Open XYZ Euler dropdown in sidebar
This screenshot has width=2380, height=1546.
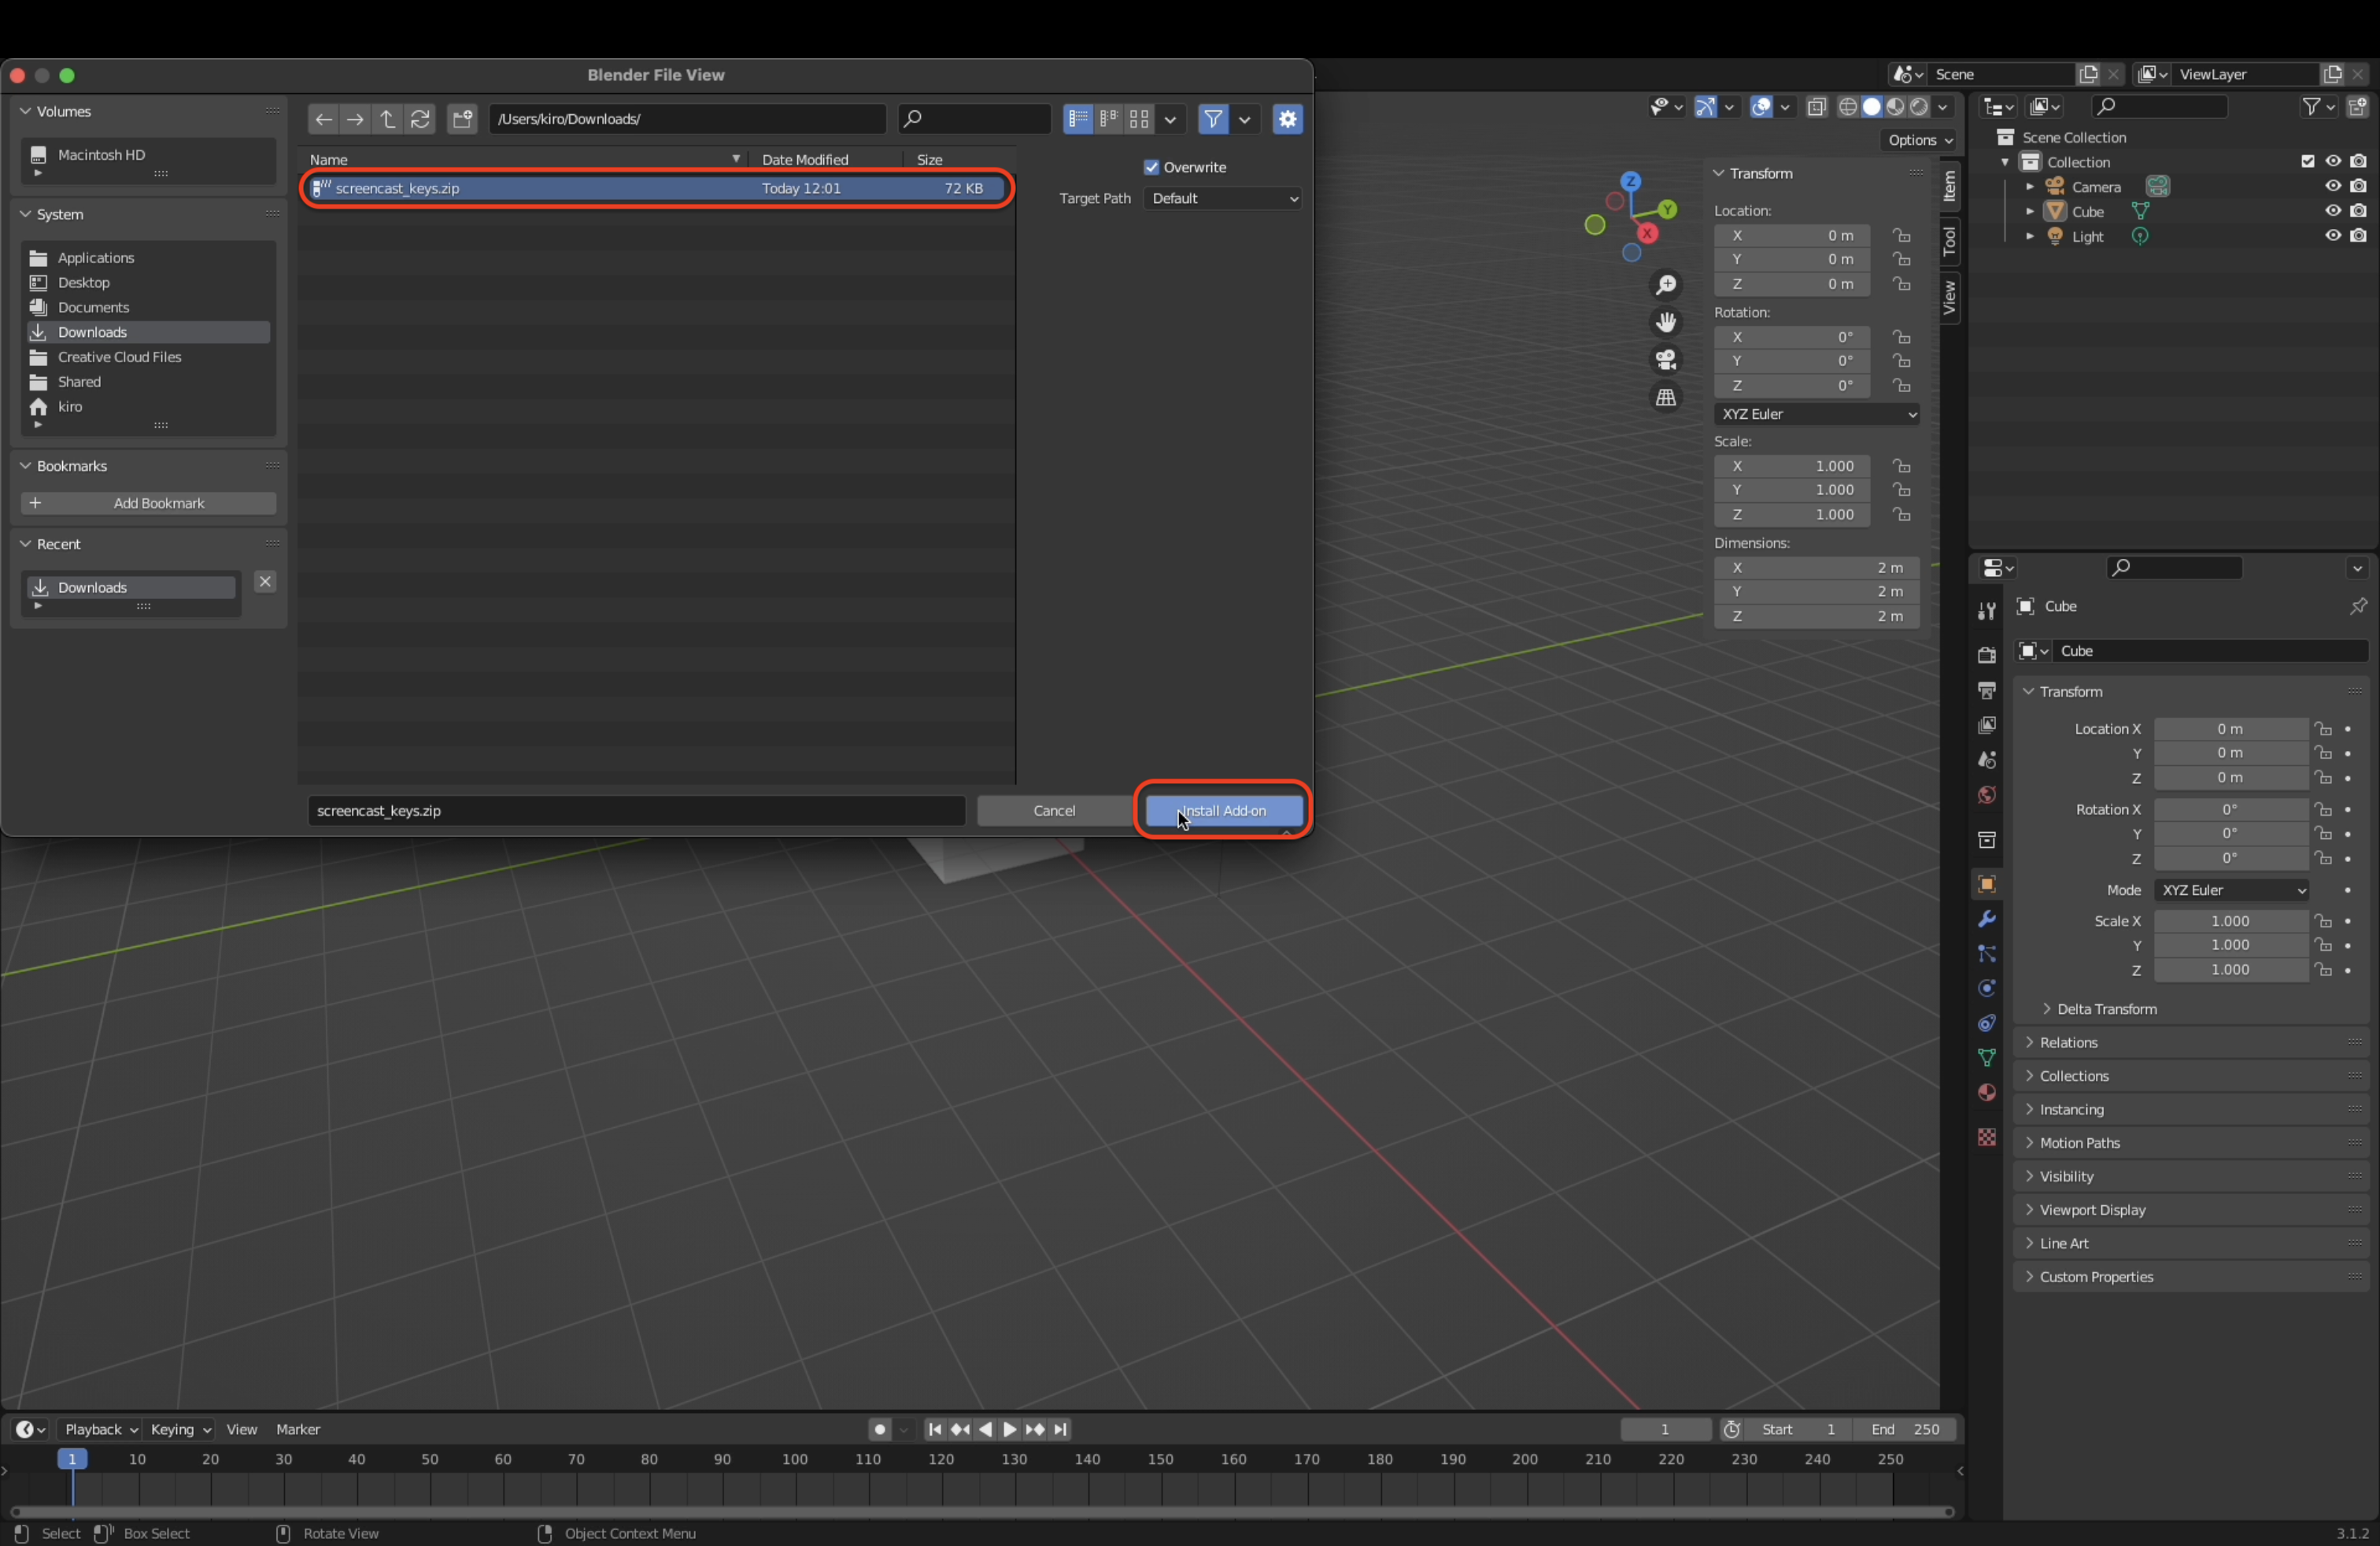click(1817, 414)
